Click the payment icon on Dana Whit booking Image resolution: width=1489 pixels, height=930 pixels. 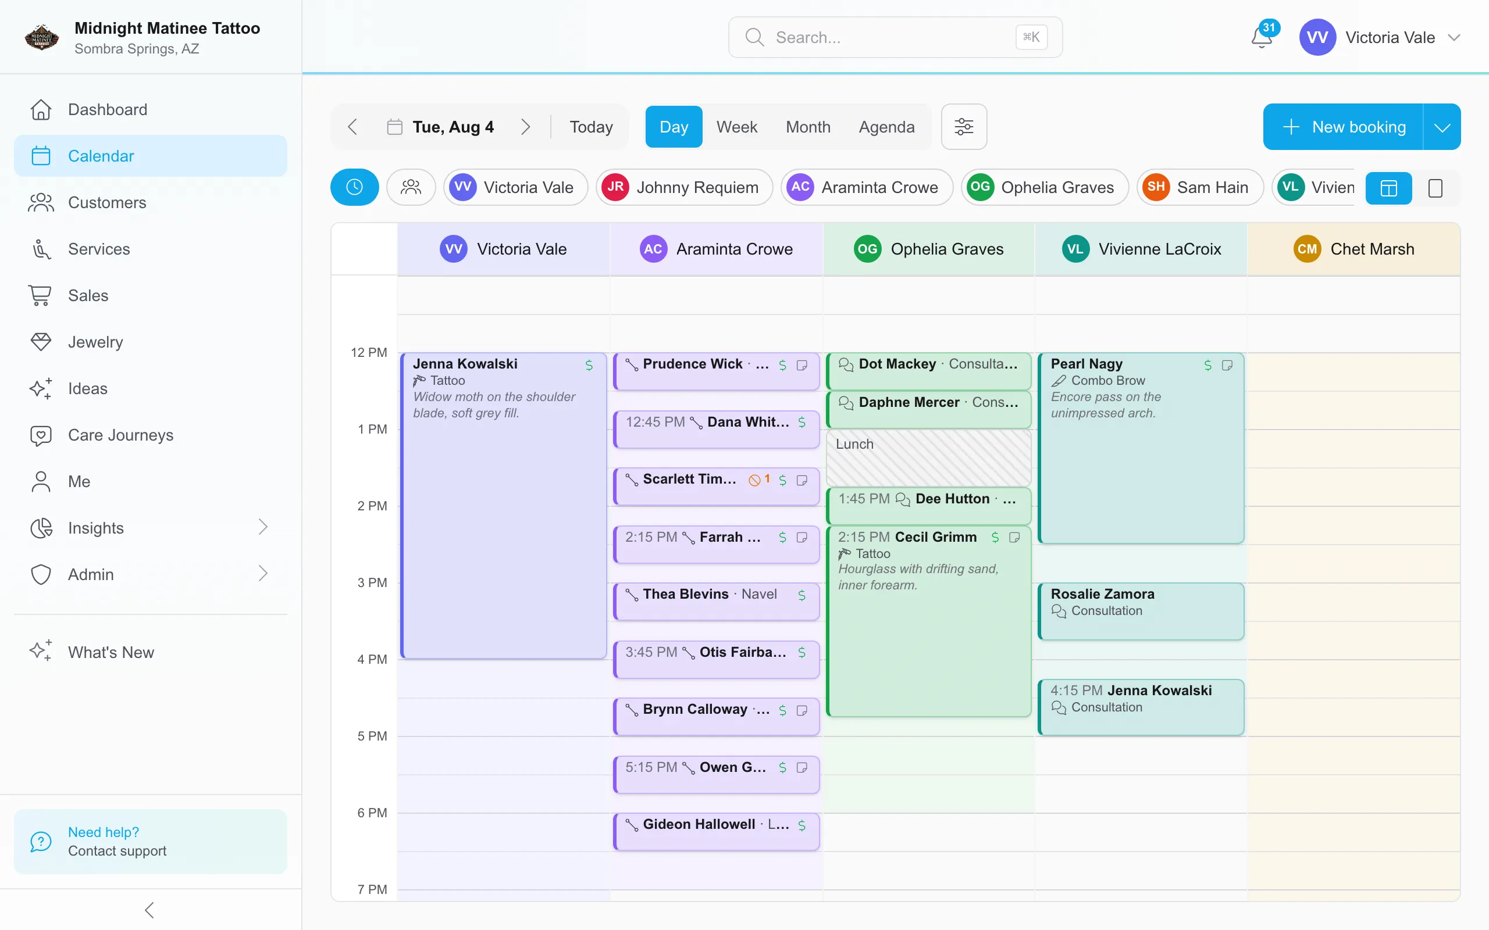click(802, 422)
